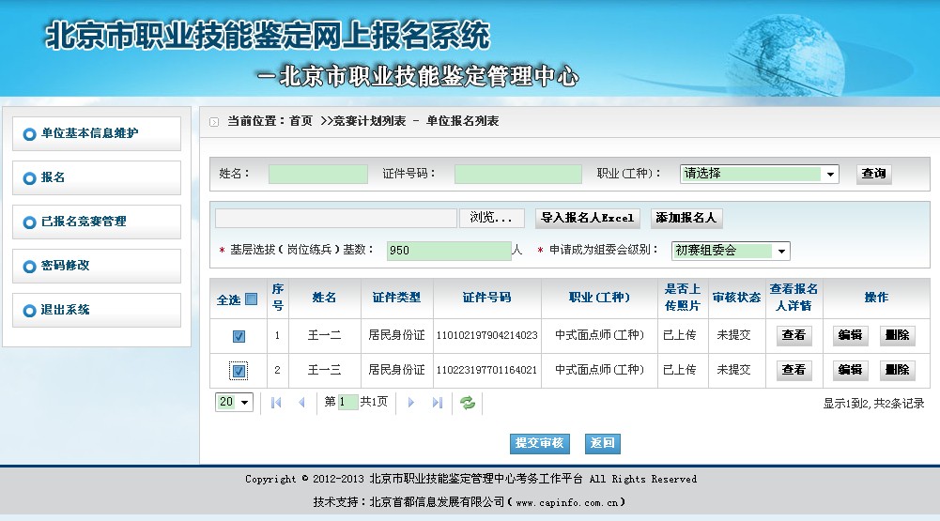
Task: Uncheck the checkbox for 王一二 row
Action: [x=239, y=336]
